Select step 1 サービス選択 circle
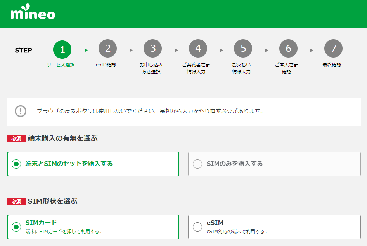 coord(62,49)
